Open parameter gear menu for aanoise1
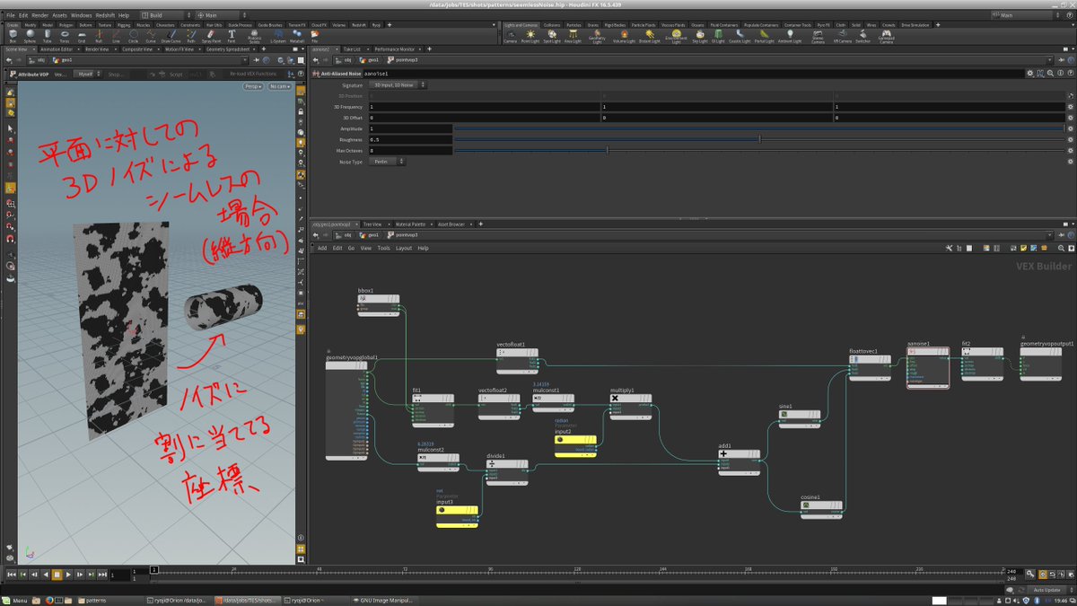 tap(1030, 72)
